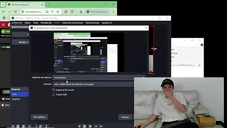Open Herramientas menu in OBS
Viewport: 227px width, 128px height.
pyautogui.click(x=92, y=23)
